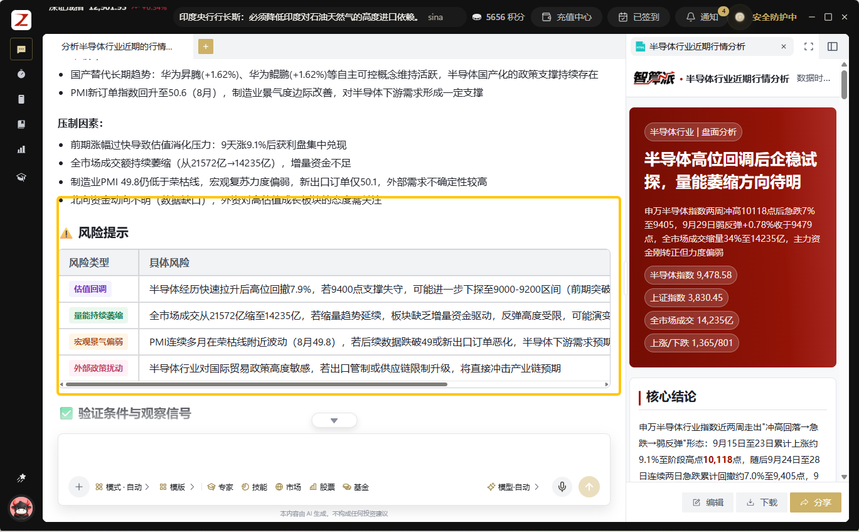The height and width of the screenshot is (532, 859).
Task: Click the 分享 share button
Action: 816,502
